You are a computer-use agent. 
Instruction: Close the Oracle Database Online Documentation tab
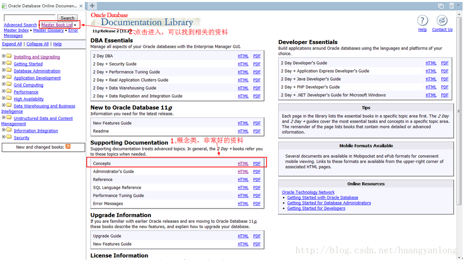click(x=81, y=6)
